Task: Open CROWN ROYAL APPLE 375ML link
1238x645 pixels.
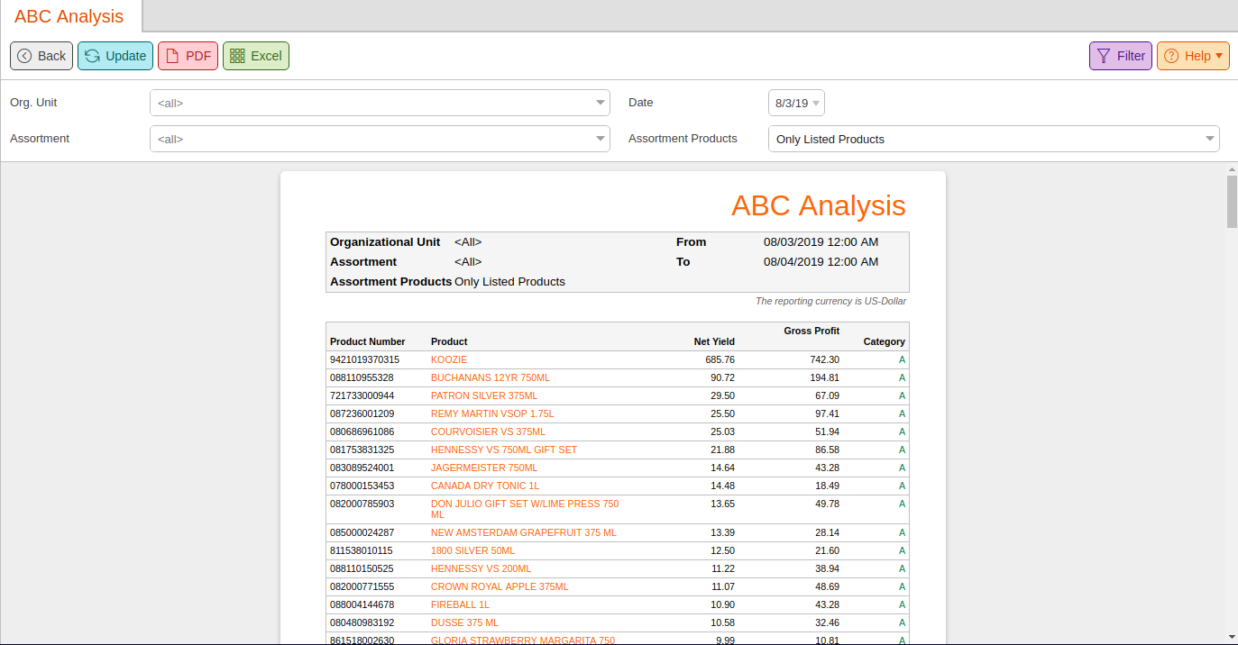Action: pos(500,586)
